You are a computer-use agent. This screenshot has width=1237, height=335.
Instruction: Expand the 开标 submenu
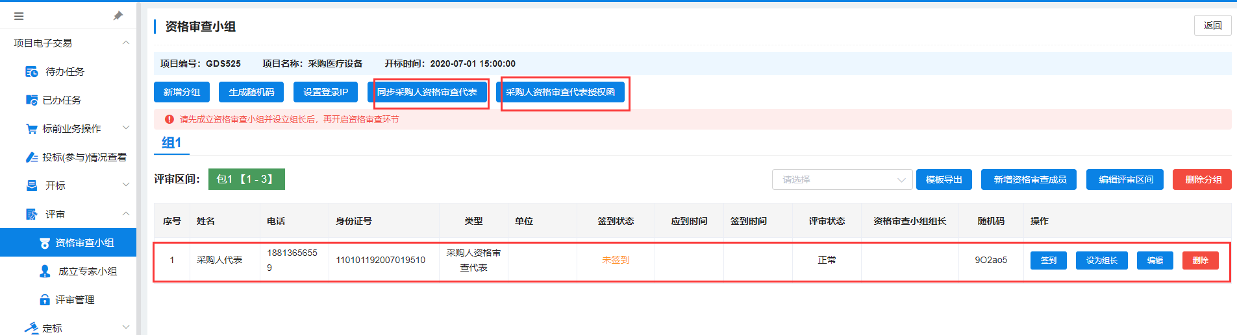click(x=126, y=185)
